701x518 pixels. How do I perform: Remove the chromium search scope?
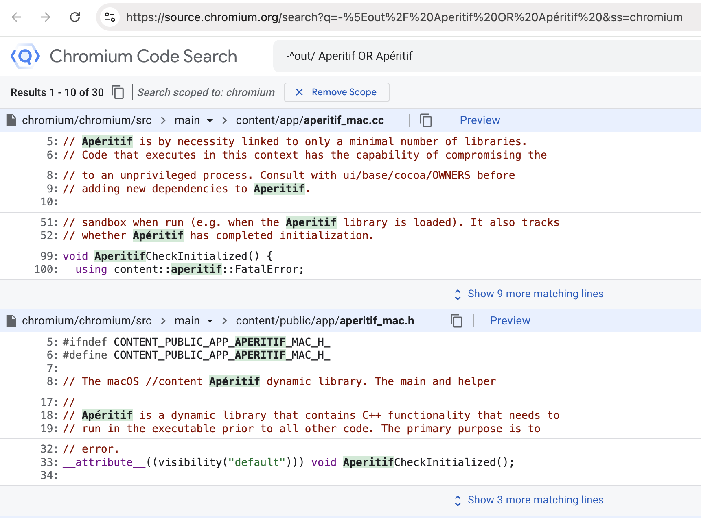pos(337,92)
